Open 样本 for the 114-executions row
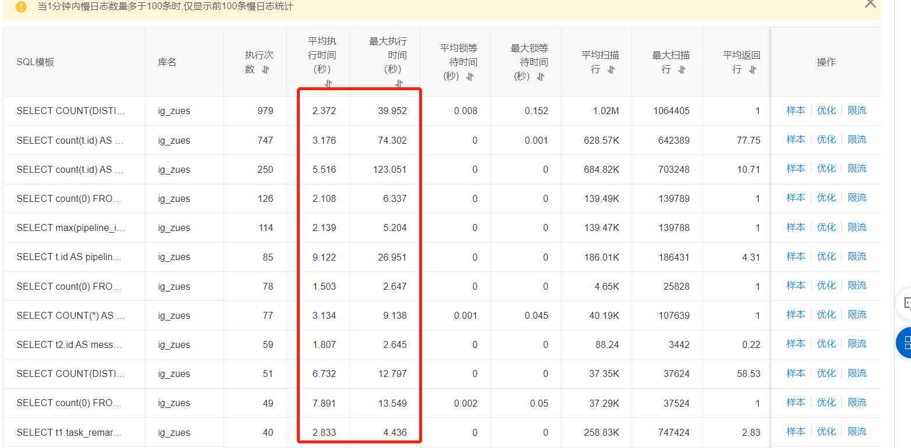911x448 pixels. coord(796,227)
